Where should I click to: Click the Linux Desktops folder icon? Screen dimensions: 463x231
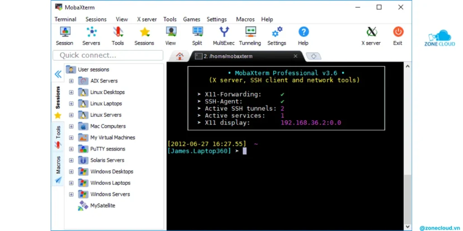point(83,92)
